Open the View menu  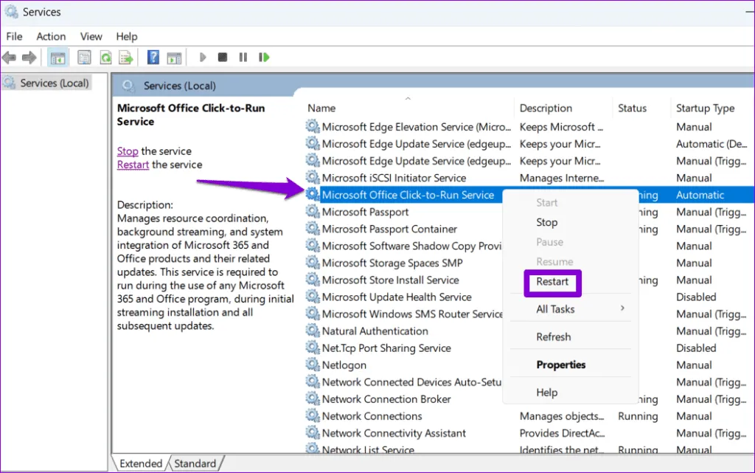point(91,36)
